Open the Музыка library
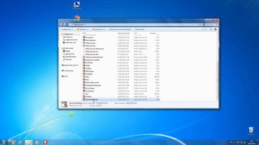Image resolution: width=259 pixels, height=145 pixels. (x=68, y=59)
